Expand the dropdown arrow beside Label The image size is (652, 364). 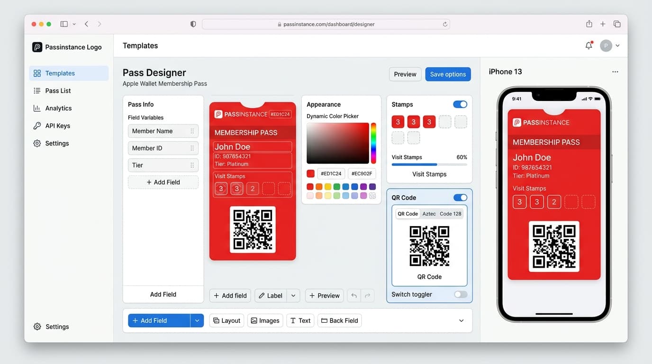[293, 296]
